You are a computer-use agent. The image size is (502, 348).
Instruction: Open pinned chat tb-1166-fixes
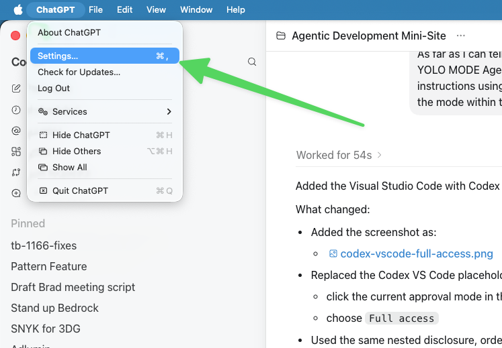tap(44, 245)
